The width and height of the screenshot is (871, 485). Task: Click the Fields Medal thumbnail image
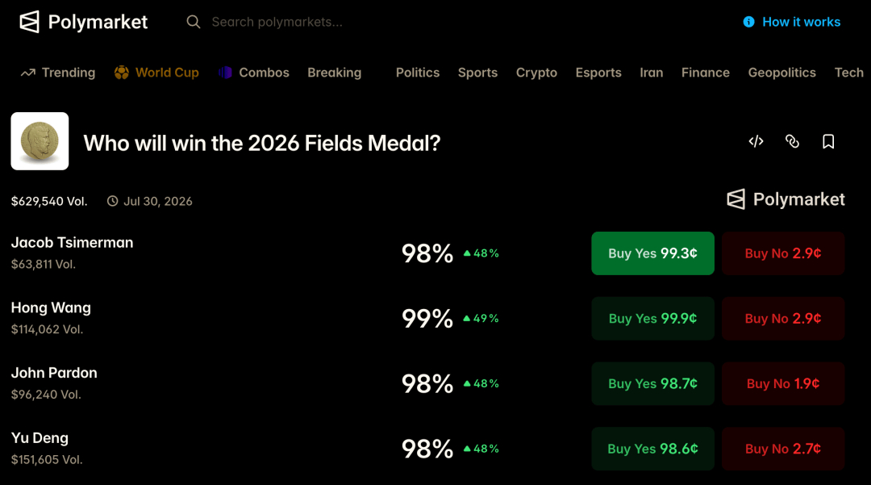(x=40, y=141)
